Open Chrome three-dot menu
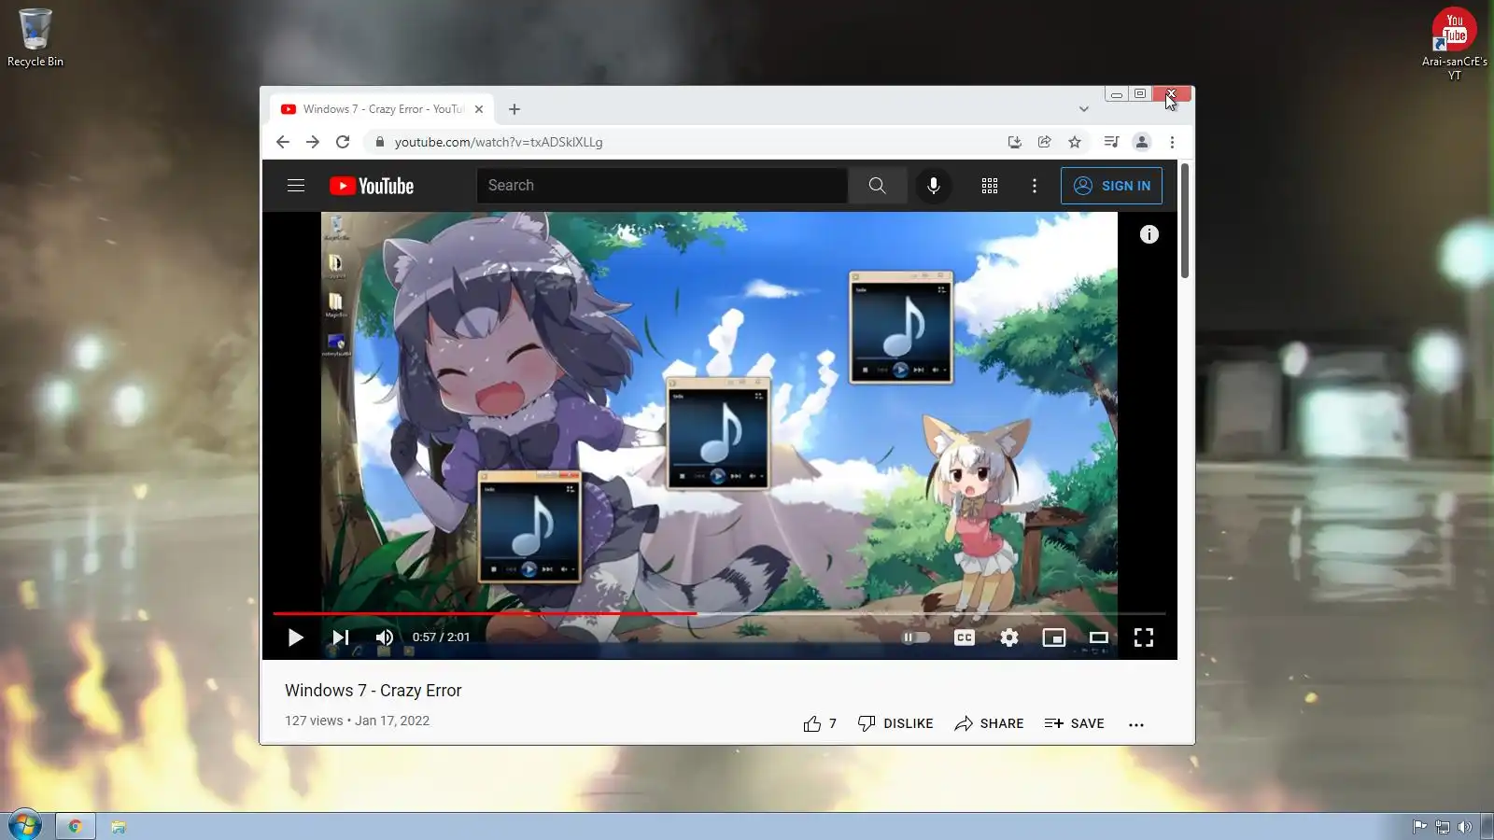This screenshot has height=840, width=1494. point(1172,142)
